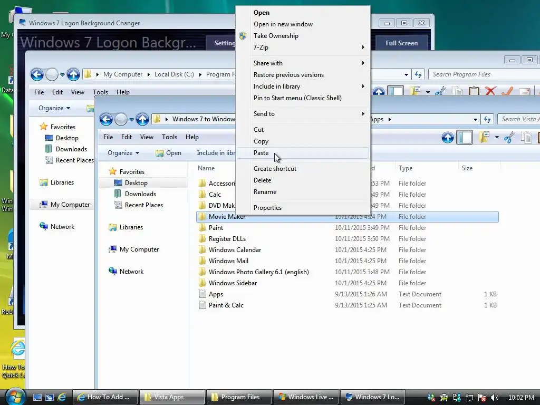Click Back arrow in Program Files window

[37, 74]
